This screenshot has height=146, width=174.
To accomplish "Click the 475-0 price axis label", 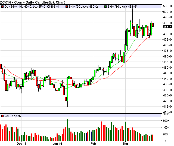I will (167, 39).
